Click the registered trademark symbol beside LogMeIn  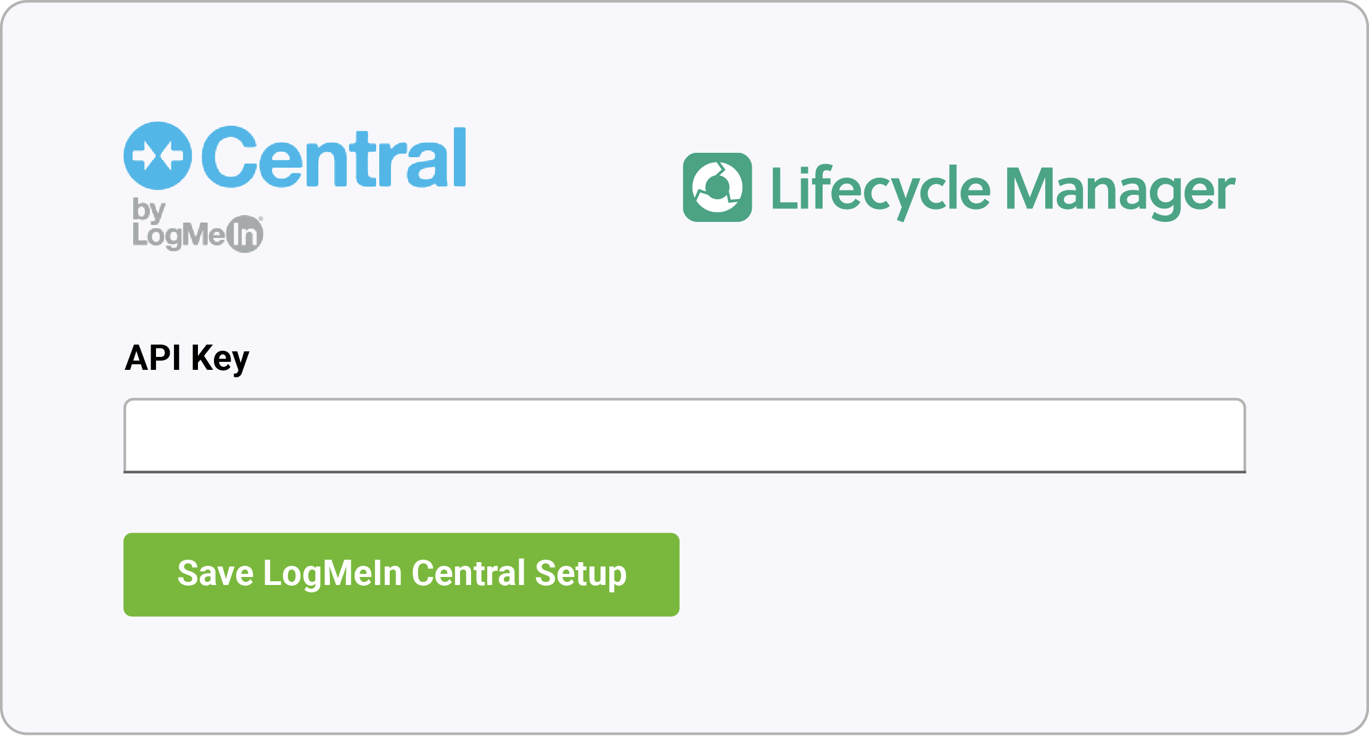coord(261,218)
